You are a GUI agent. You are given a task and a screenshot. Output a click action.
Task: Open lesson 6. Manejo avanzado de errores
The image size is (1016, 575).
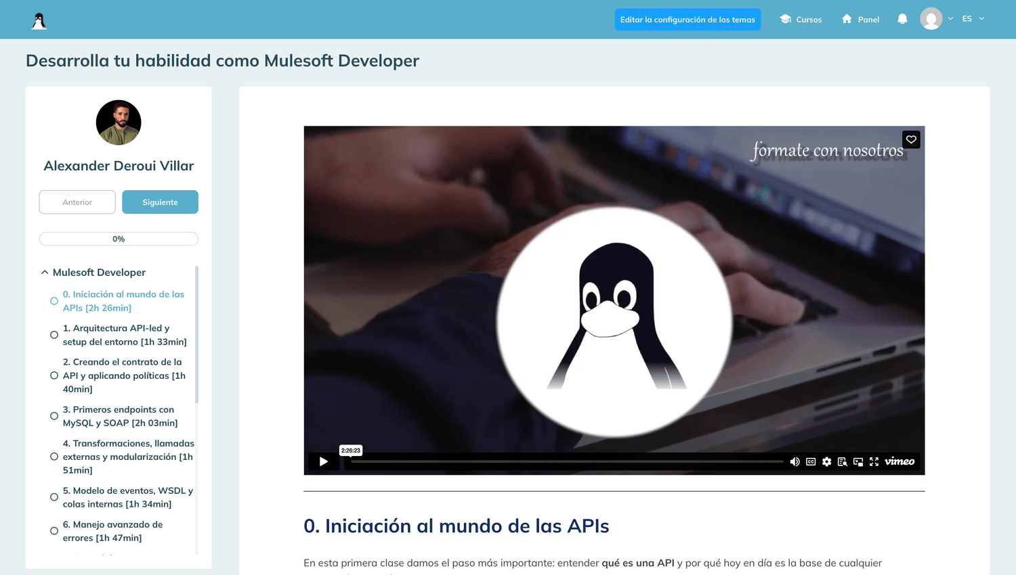click(x=112, y=531)
